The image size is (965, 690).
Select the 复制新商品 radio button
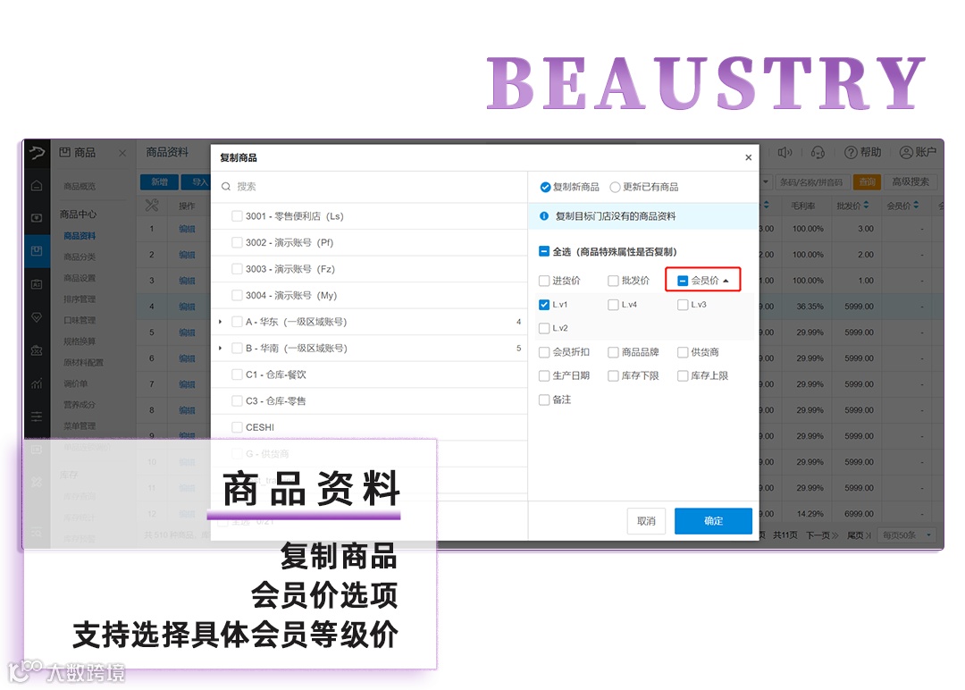[x=545, y=187]
